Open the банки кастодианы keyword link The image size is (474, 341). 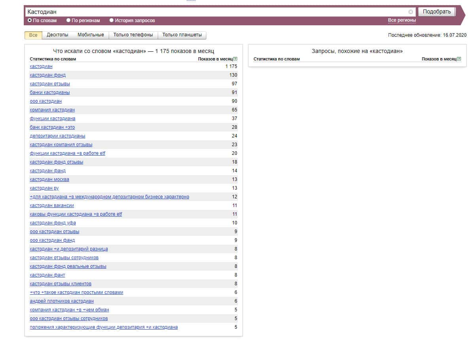coord(50,92)
